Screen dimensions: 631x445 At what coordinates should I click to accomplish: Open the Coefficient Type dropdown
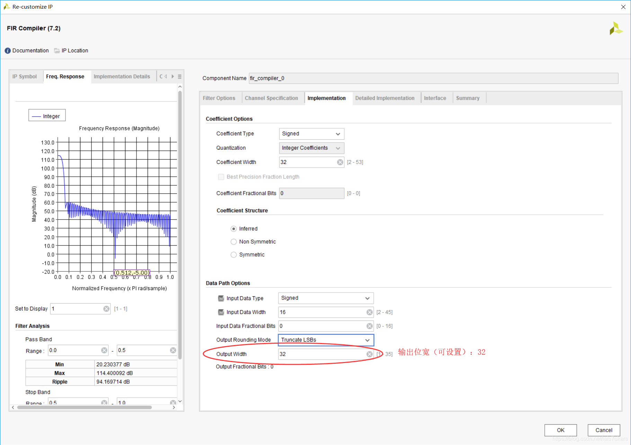coord(312,134)
